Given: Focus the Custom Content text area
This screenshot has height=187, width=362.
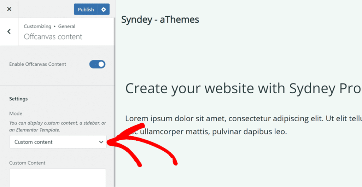Looking at the screenshot, I should coord(58,177).
